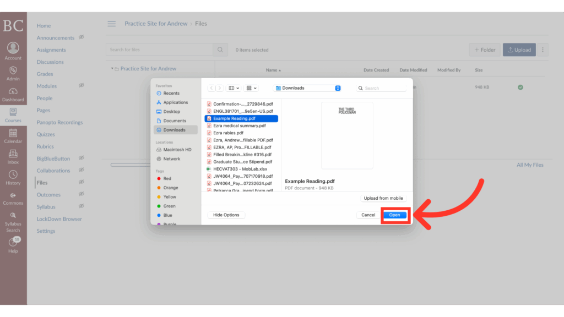
Task: Open the Account icon in the sidebar
Action: click(13, 47)
